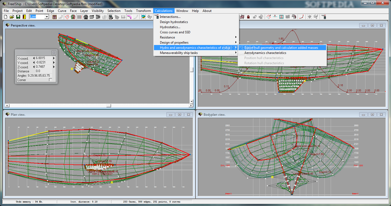Select Design hydrostatics menu entry
The height and width of the screenshot is (206, 391).
196,22
